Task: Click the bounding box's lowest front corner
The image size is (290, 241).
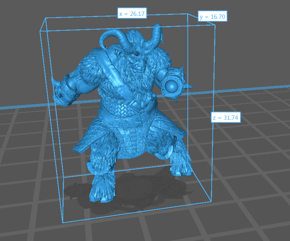Action: (63, 222)
